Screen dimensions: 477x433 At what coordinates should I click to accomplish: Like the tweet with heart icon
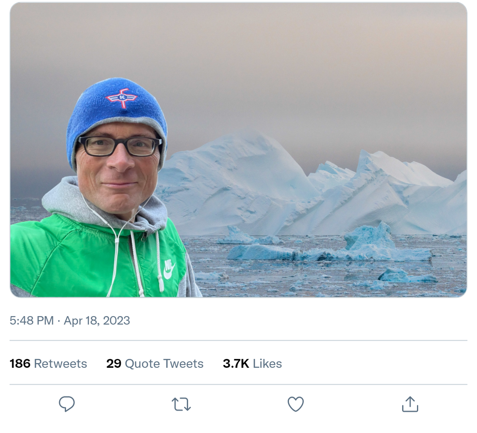tap(295, 404)
